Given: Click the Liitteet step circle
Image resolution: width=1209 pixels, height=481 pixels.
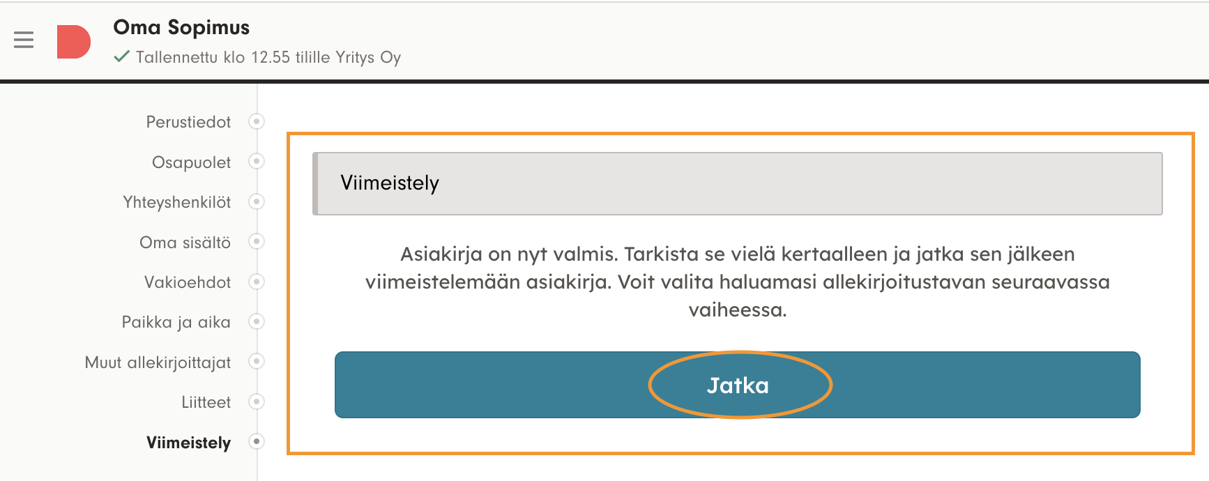Looking at the screenshot, I should (x=257, y=402).
